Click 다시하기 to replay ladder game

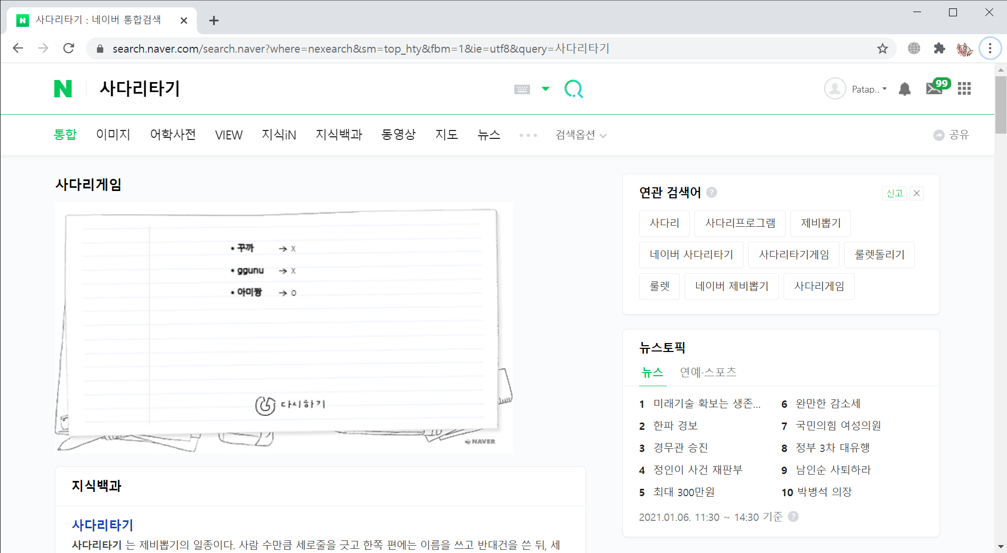pos(291,405)
